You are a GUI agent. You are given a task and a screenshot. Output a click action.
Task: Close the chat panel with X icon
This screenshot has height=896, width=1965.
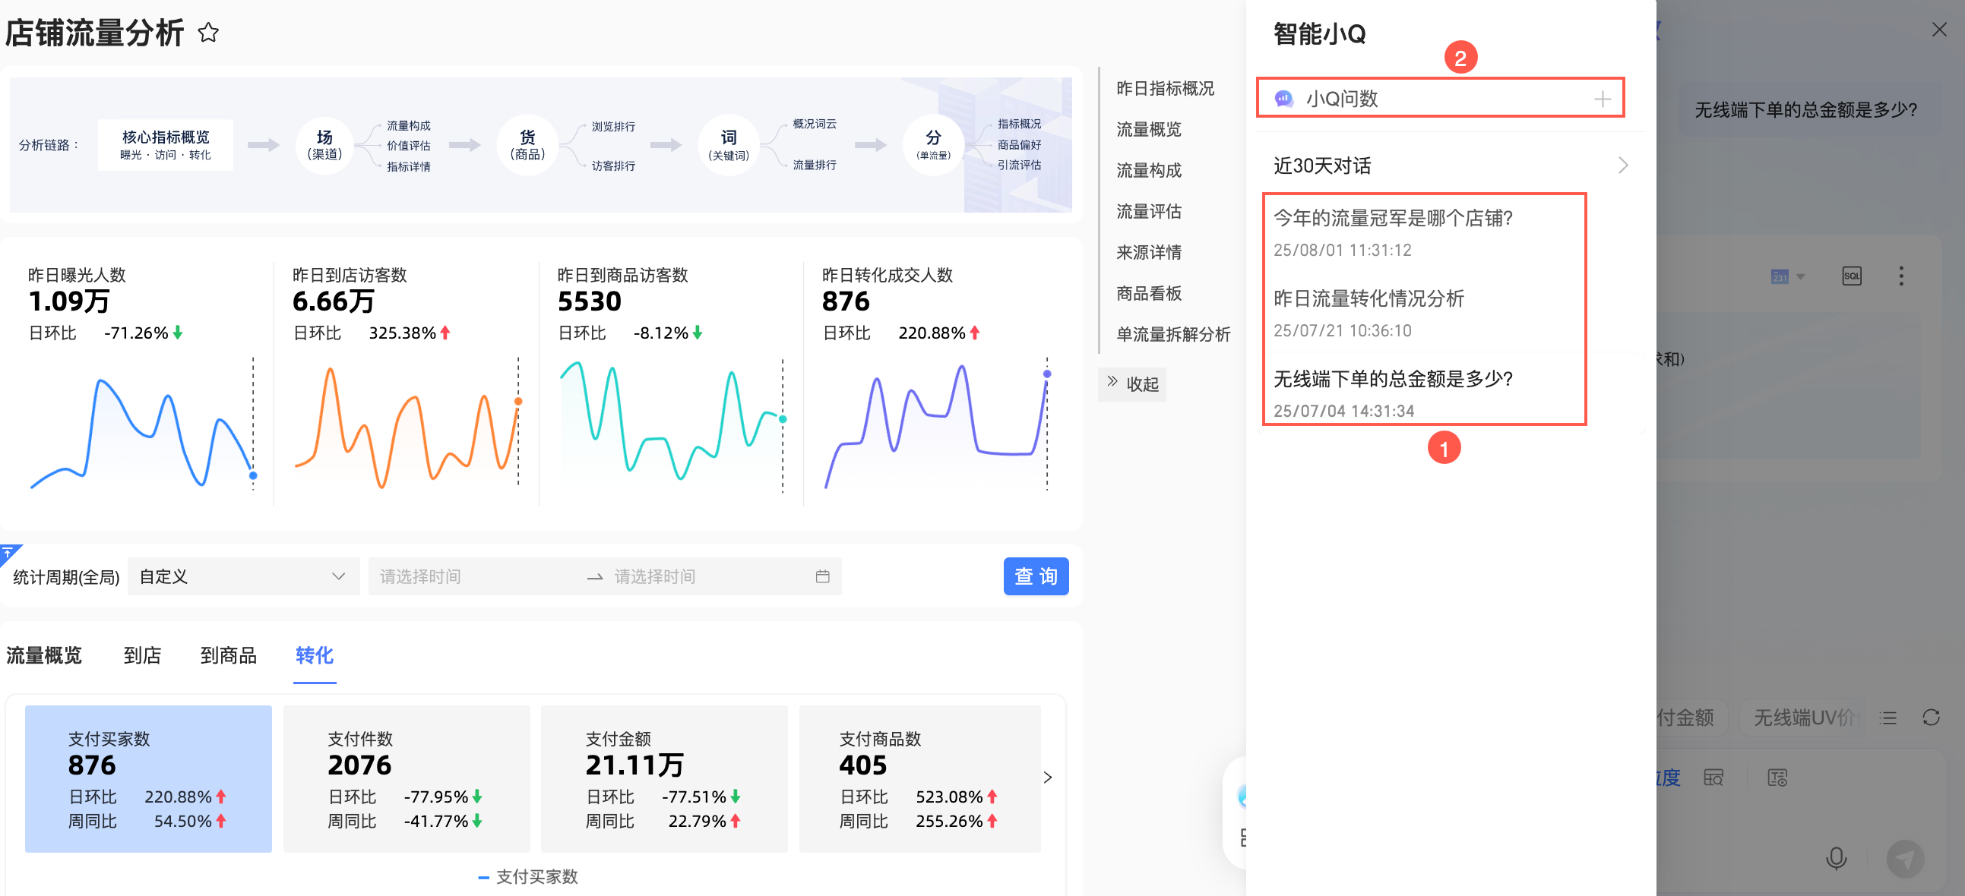(x=1939, y=30)
